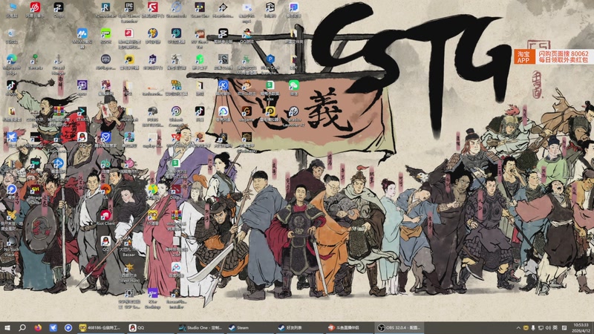Select the PUBG Battlegrounds desktop shortcut
594x334 pixels.
[153, 116]
